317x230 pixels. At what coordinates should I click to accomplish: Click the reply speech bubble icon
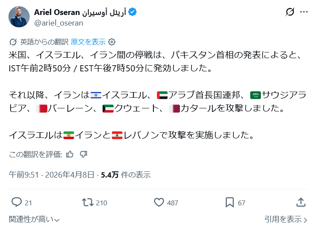(17, 202)
